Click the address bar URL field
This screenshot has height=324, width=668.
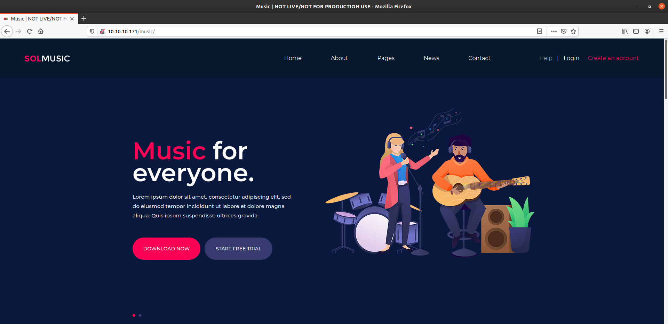(x=313, y=31)
